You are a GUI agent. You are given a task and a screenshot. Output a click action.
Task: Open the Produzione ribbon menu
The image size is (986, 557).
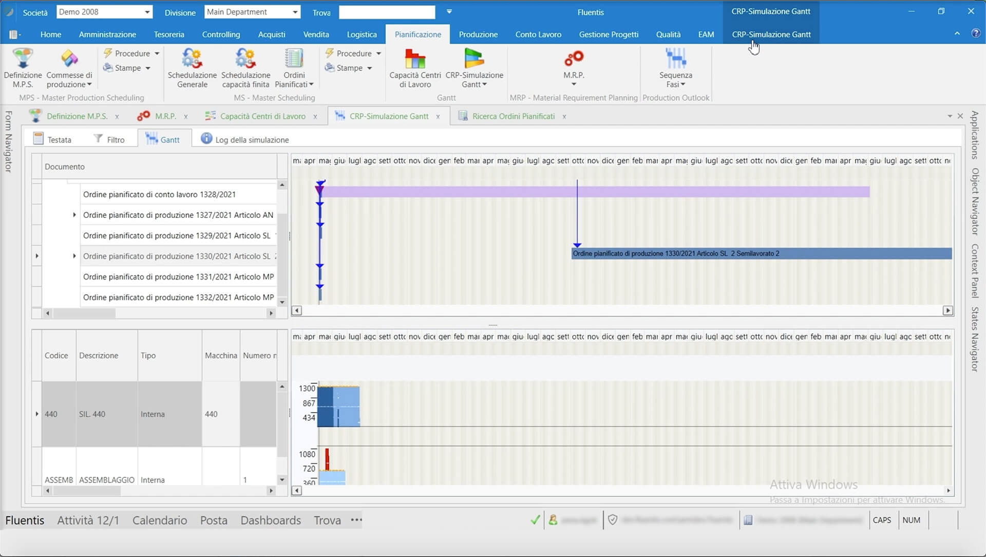pyautogui.click(x=478, y=34)
